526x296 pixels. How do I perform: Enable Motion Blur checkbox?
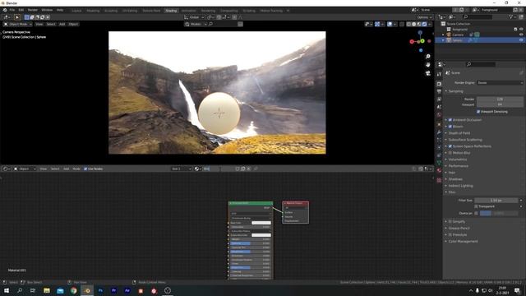coord(450,153)
